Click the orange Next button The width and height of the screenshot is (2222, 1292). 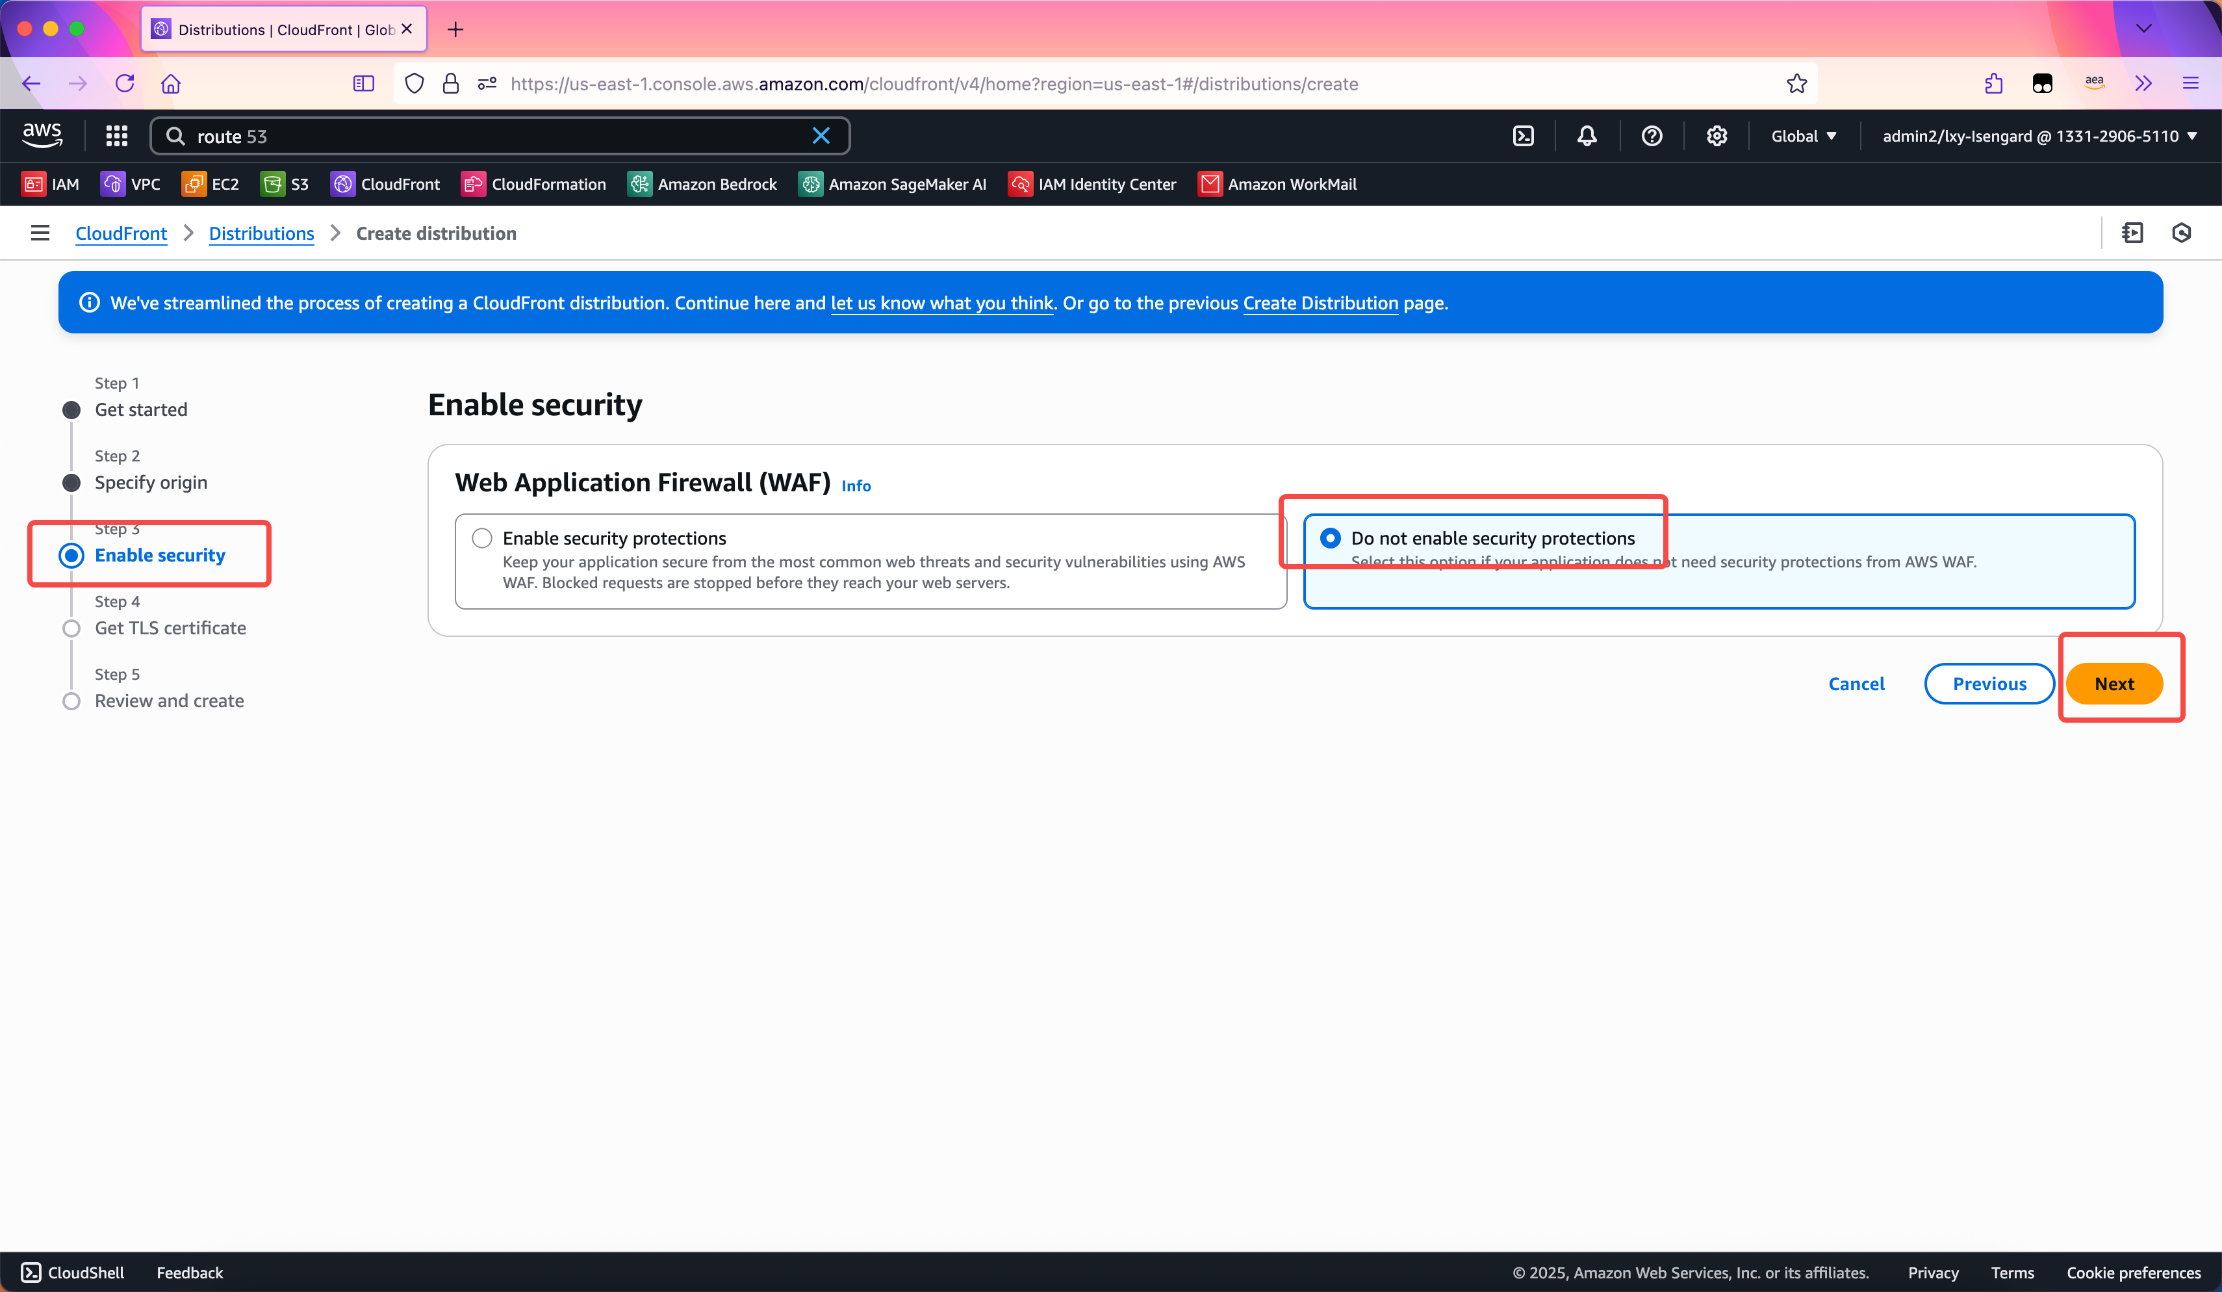tap(2113, 684)
